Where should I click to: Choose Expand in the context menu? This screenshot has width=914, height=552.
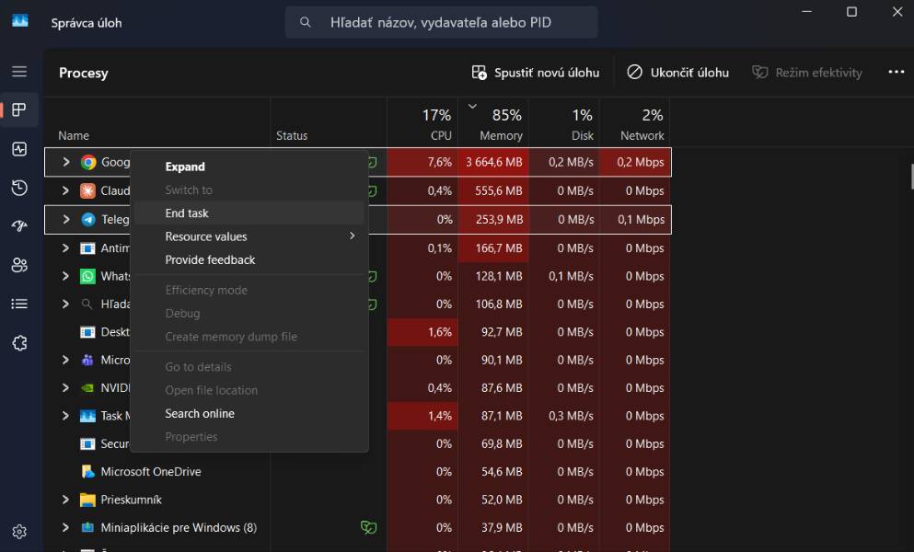[x=249, y=167]
